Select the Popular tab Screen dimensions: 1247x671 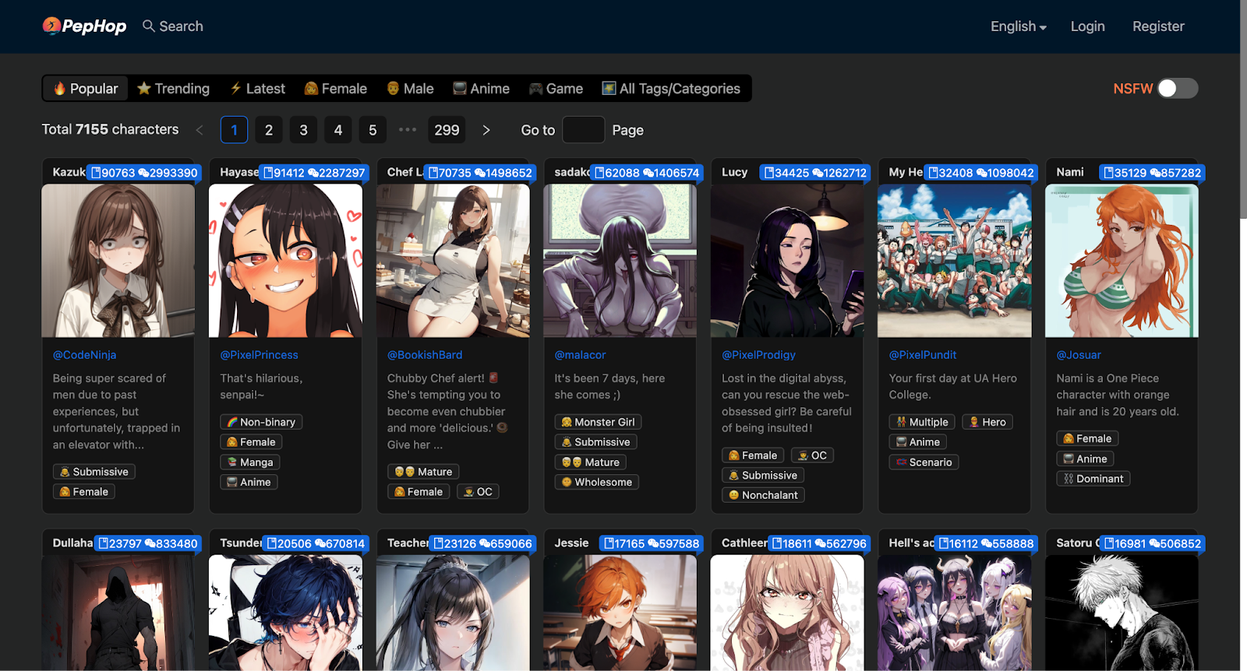click(86, 89)
